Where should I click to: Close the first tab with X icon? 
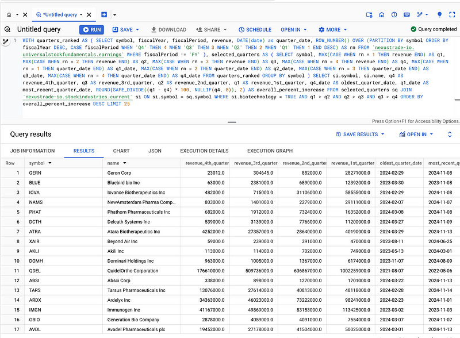[25, 14]
